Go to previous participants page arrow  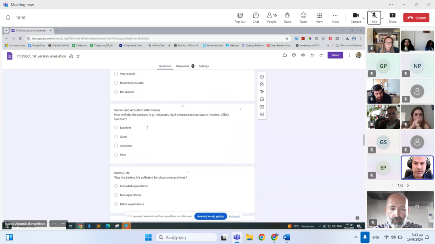(393, 186)
